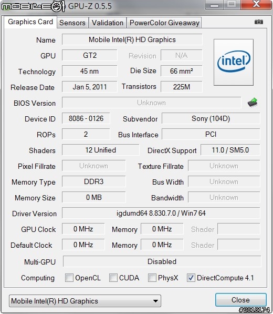This screenshot has width=273, height=314.
Task: Click the Close button
Action: [x=240, y=300]
